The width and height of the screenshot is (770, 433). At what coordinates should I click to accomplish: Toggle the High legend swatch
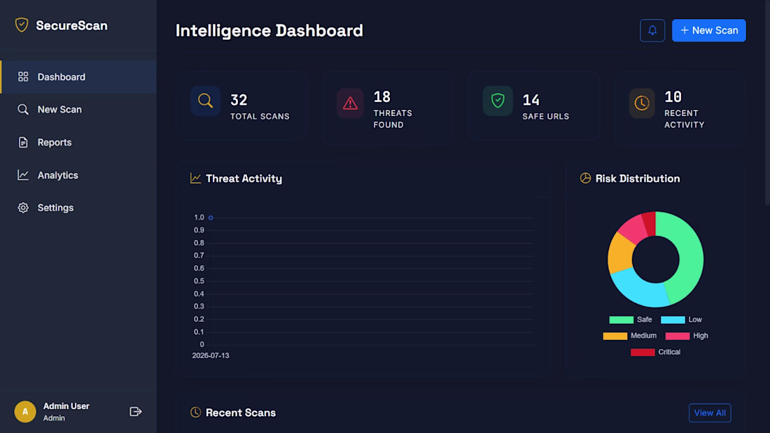(x=677, y=336)
